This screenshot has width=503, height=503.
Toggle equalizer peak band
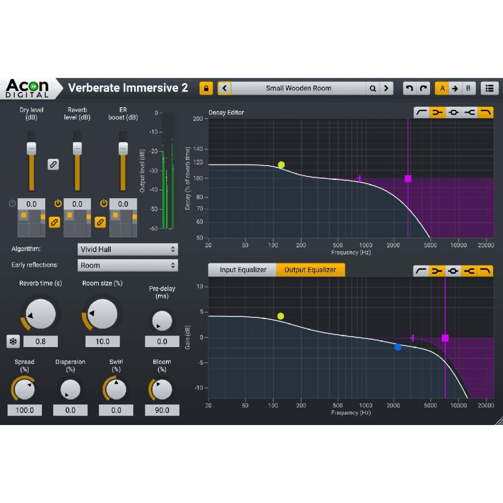click(x=453, y=271)
